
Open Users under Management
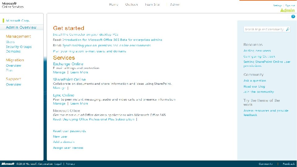click(10, 42)
